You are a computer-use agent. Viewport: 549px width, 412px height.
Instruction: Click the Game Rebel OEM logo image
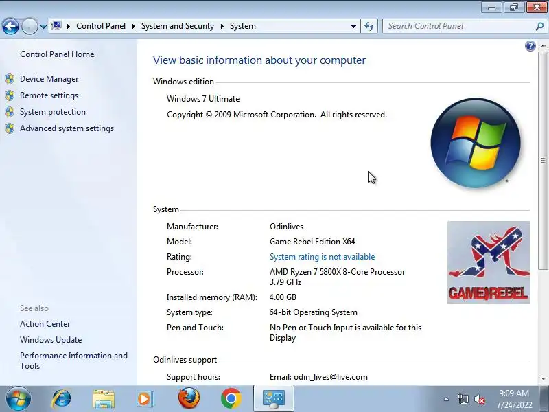[x=489, y=262]
